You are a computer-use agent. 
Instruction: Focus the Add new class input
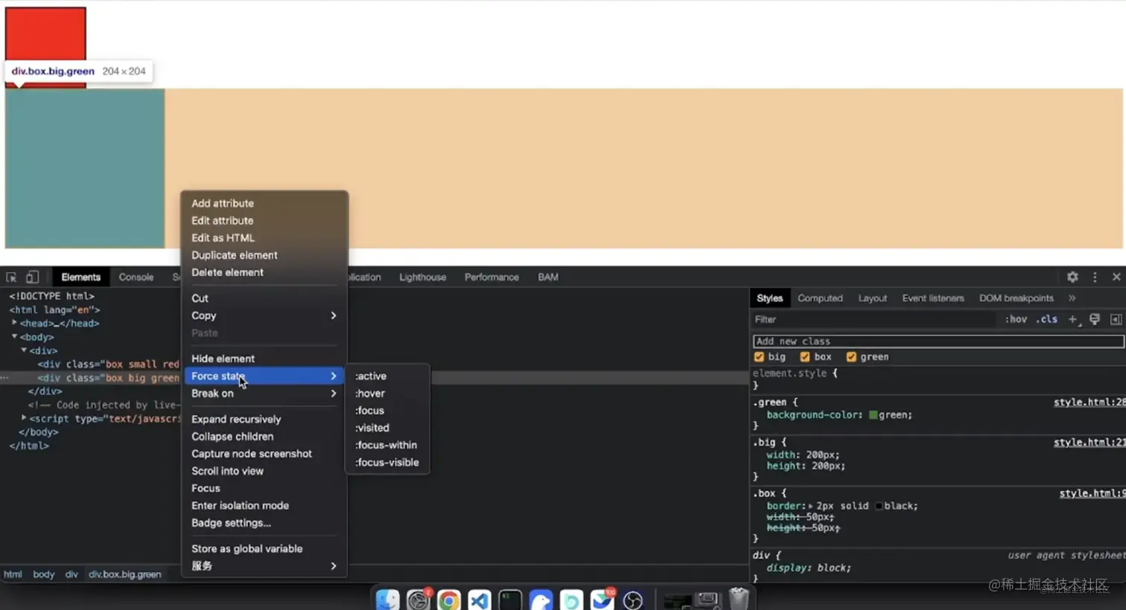[x=938, y=341]
